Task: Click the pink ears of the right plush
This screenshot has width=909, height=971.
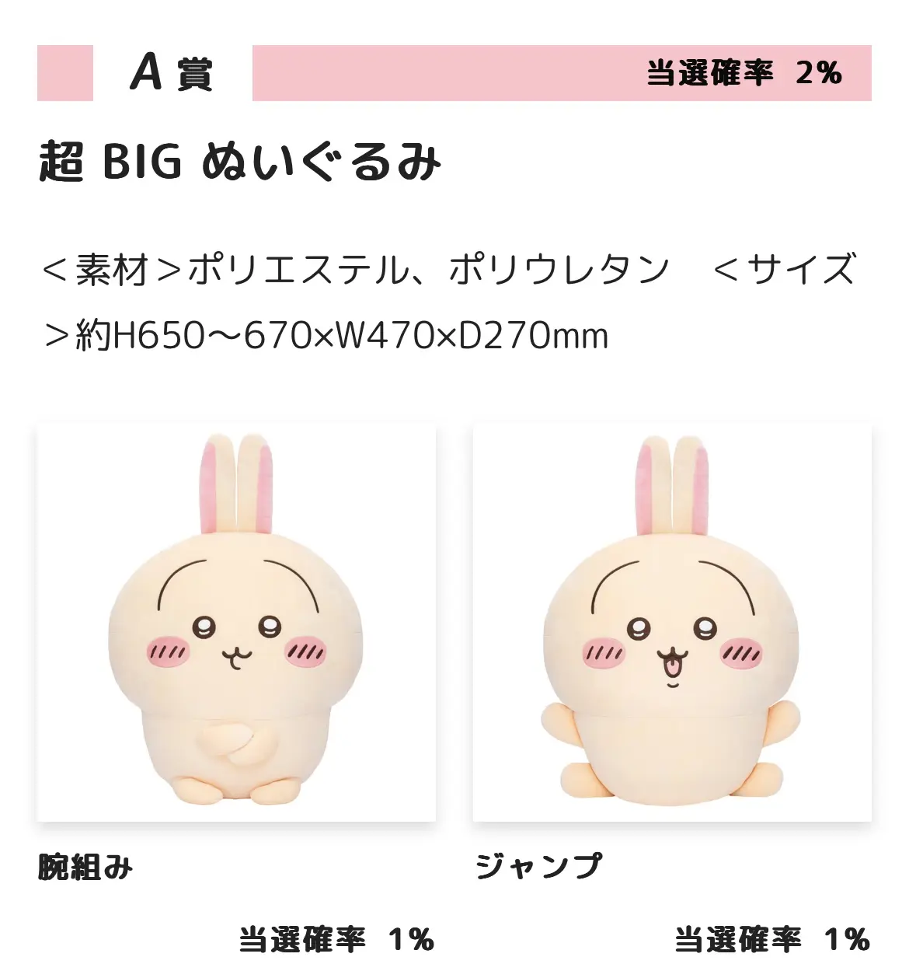Action: 672,486
